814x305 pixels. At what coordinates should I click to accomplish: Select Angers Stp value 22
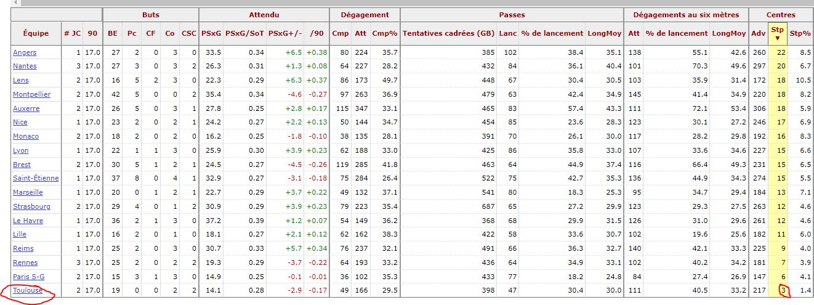[x=781, y=52]
